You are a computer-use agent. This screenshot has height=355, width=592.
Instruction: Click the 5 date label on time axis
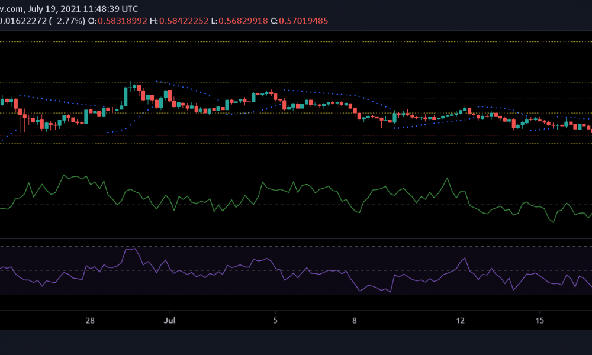click(275, 321)
